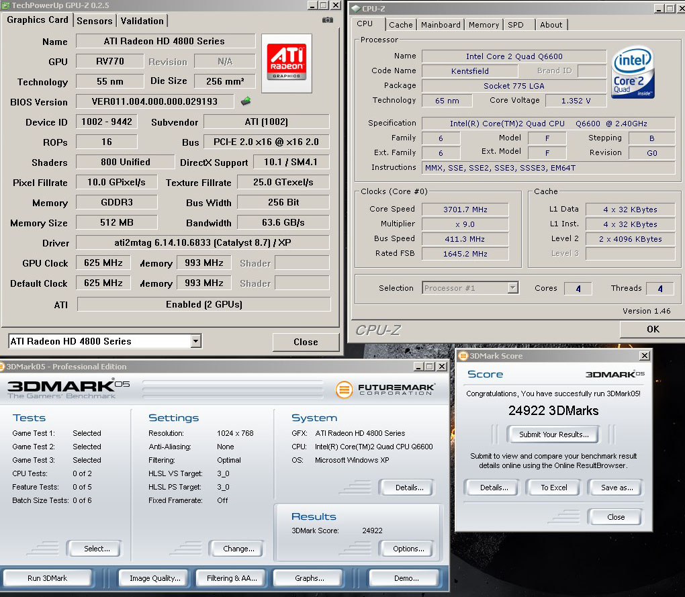This screenshot has width=685, height=597.
Task: Click Submit Your Results button
Action: point(553,434)
